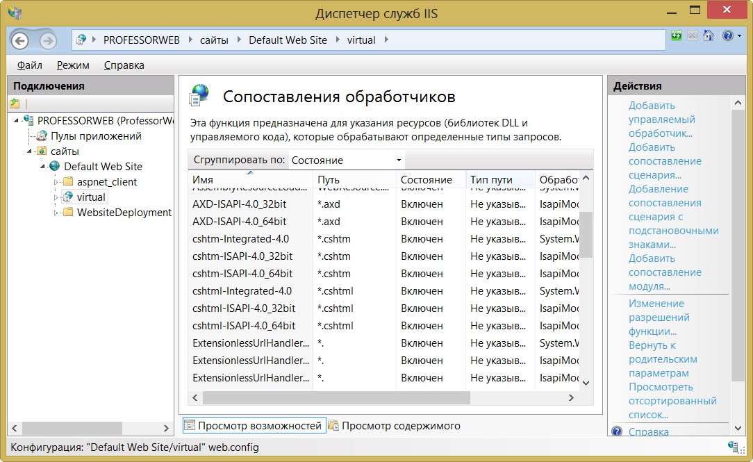Click the Default Web Site globe icon
Image resolution: width=753 pixels, height=462 pixels.
pyautogui.click(x=55, y=166)
